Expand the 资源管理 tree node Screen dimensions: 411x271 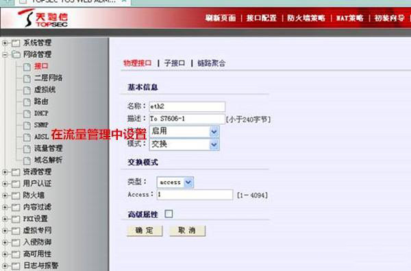5,172
